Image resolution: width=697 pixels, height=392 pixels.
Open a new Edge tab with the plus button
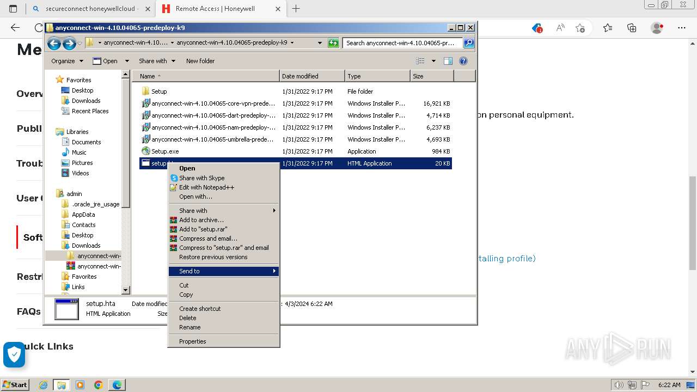point(296,9)
